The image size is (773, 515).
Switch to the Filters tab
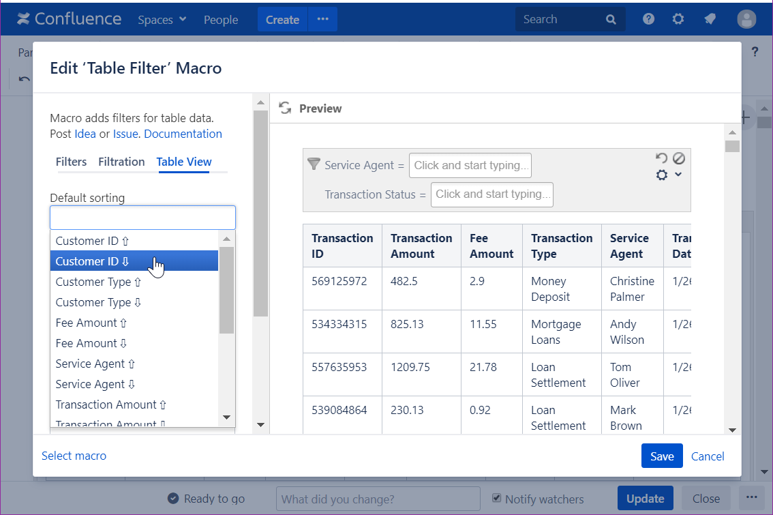(x=71, y=162)
